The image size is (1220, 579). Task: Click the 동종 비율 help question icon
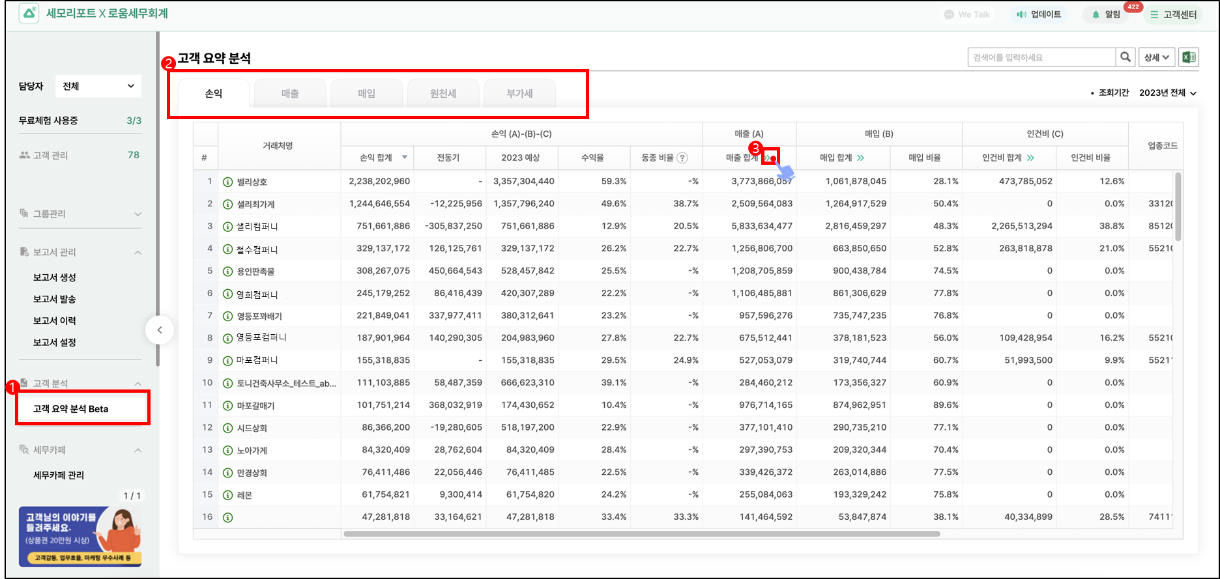point(682,158)
